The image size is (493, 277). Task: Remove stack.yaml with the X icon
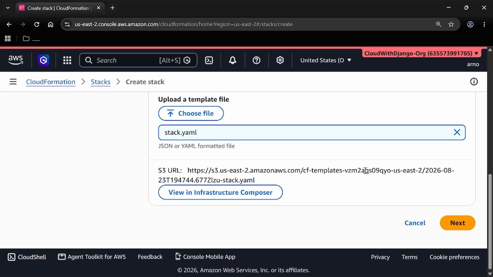[x=457, y=132]
